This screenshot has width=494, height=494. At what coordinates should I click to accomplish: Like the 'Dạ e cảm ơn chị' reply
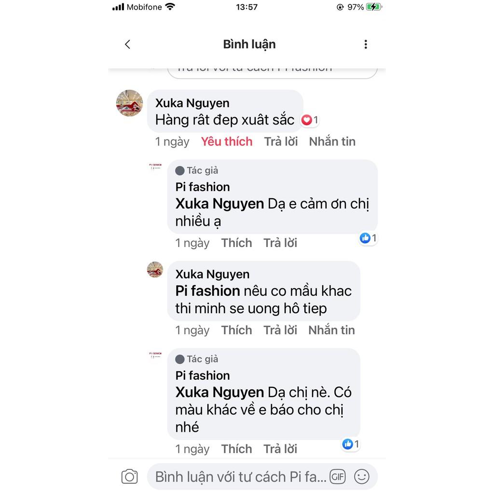coord(236,243)
